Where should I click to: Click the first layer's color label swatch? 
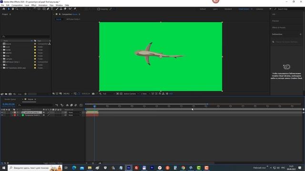pos(15,113)
